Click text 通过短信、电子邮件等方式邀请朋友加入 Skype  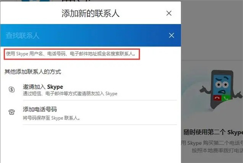click(x=70, y=94)
